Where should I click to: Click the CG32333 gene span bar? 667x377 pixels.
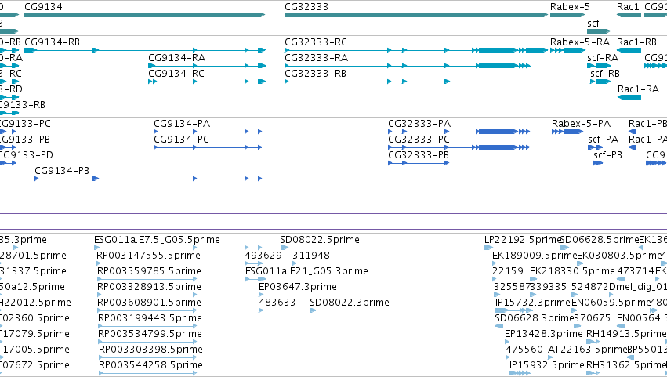click(416, 15)
